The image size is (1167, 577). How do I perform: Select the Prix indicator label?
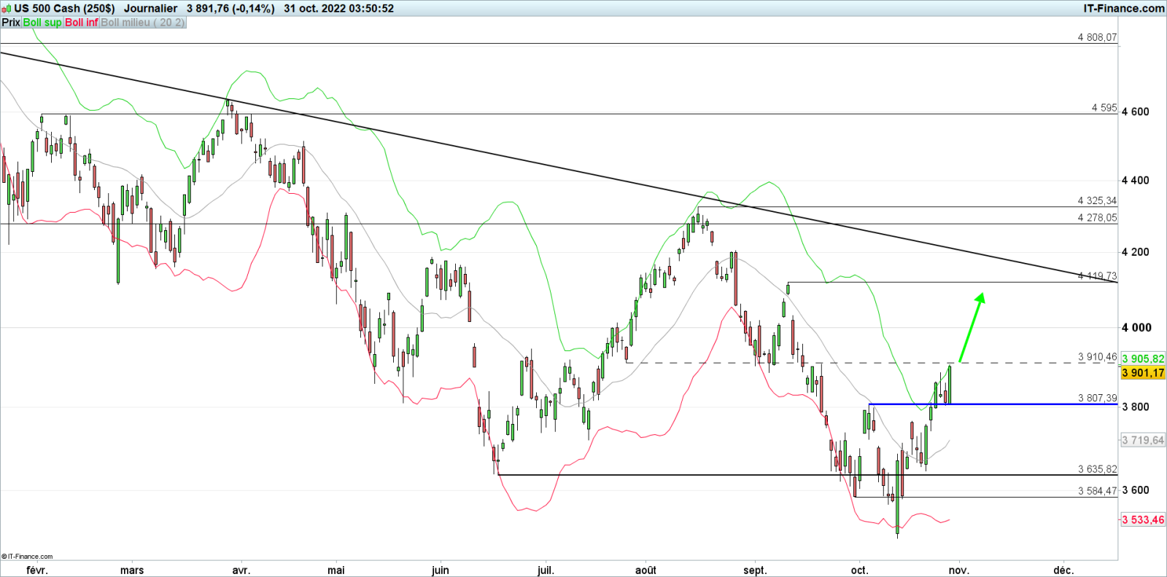(11, 23)
